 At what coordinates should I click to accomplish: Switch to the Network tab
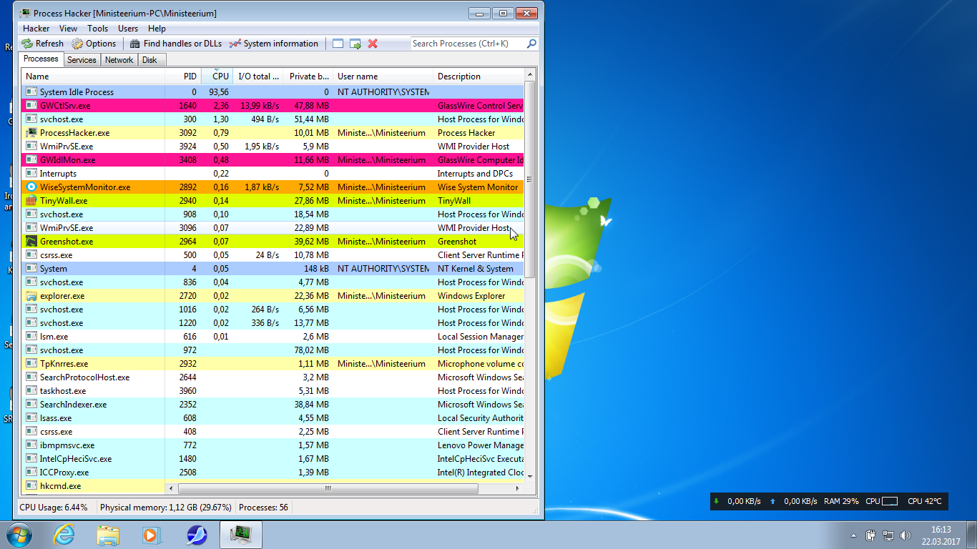click(119, 60)
